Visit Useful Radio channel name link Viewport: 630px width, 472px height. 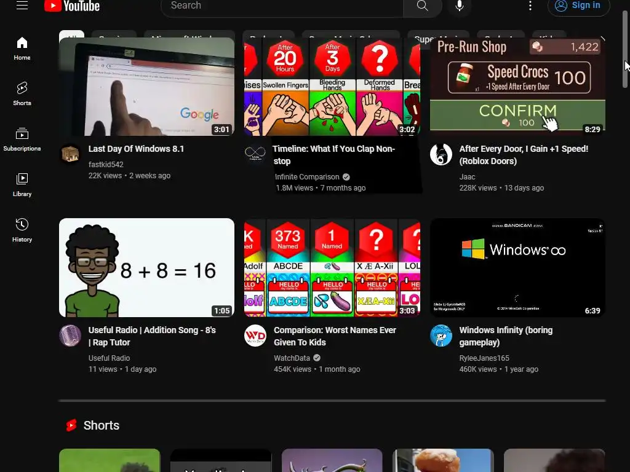pos(109,358)
